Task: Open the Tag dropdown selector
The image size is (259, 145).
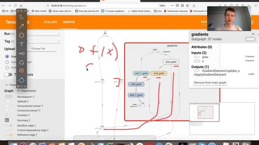Action: 44,41
